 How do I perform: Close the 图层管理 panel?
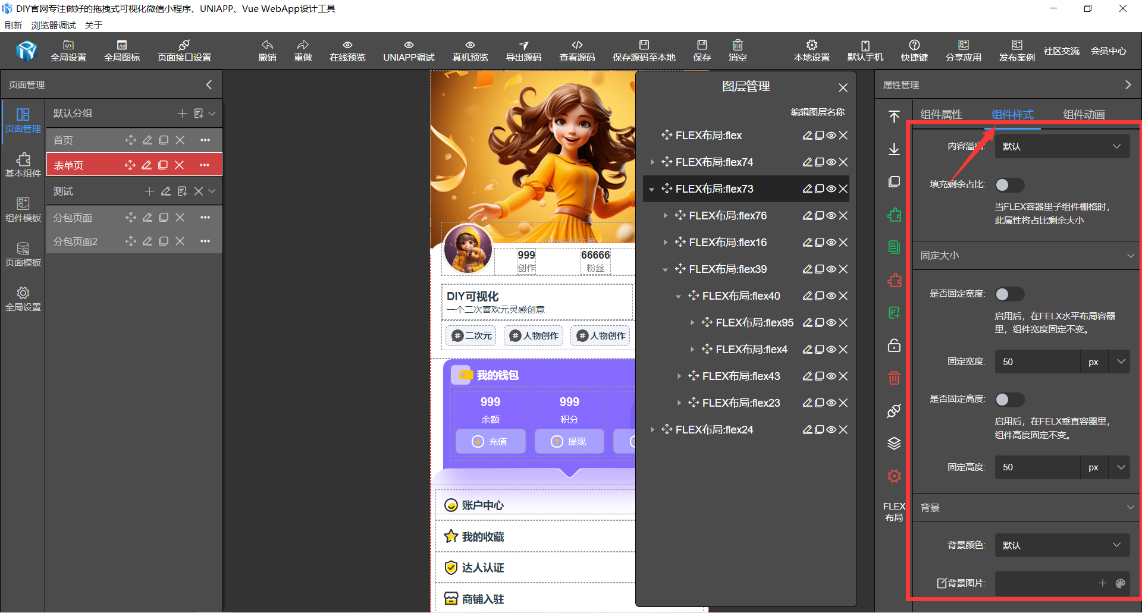(x=843, y=88)
